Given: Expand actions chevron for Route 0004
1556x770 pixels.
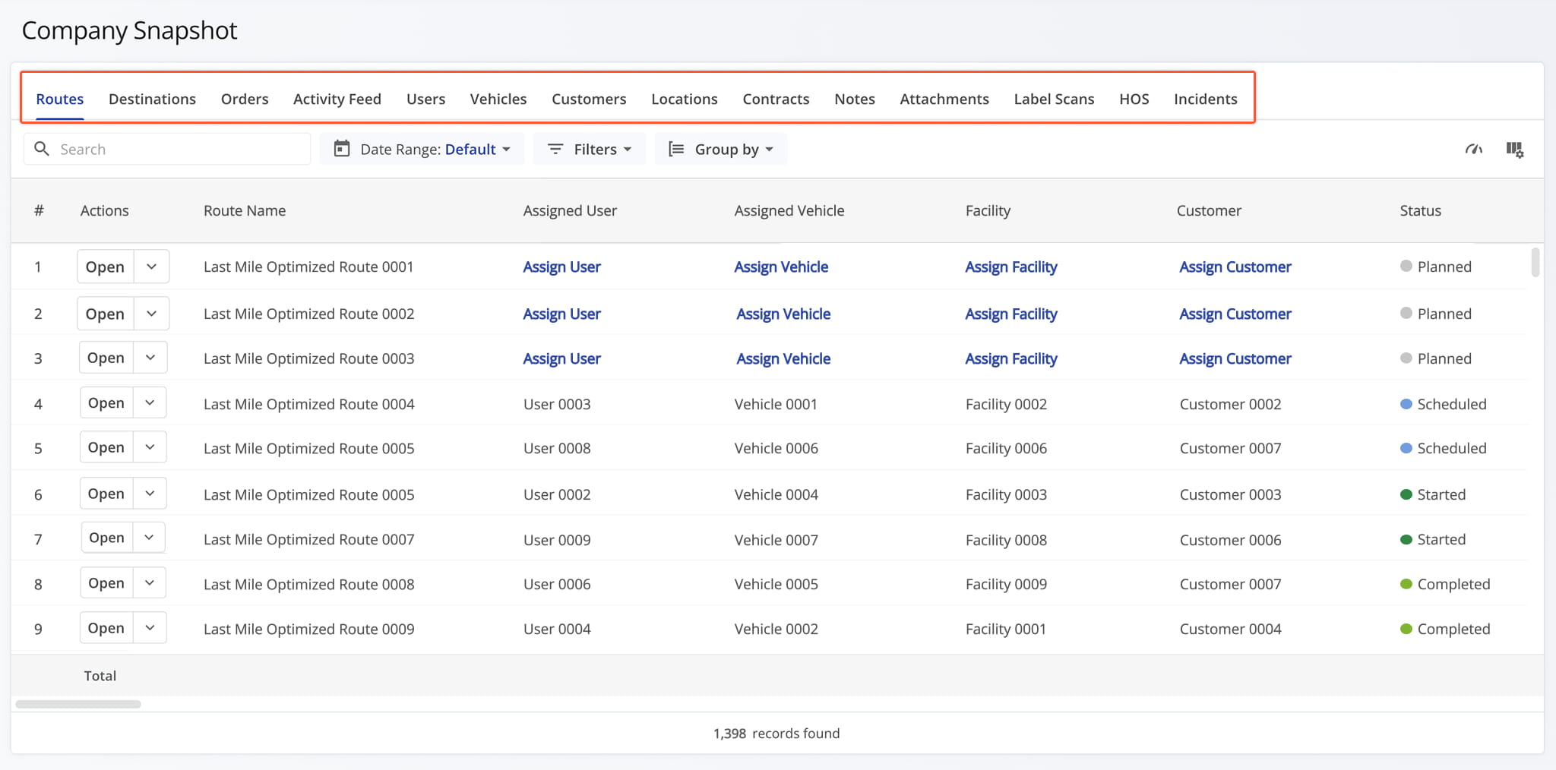Looking at the screenshot, I should [150, 402].
